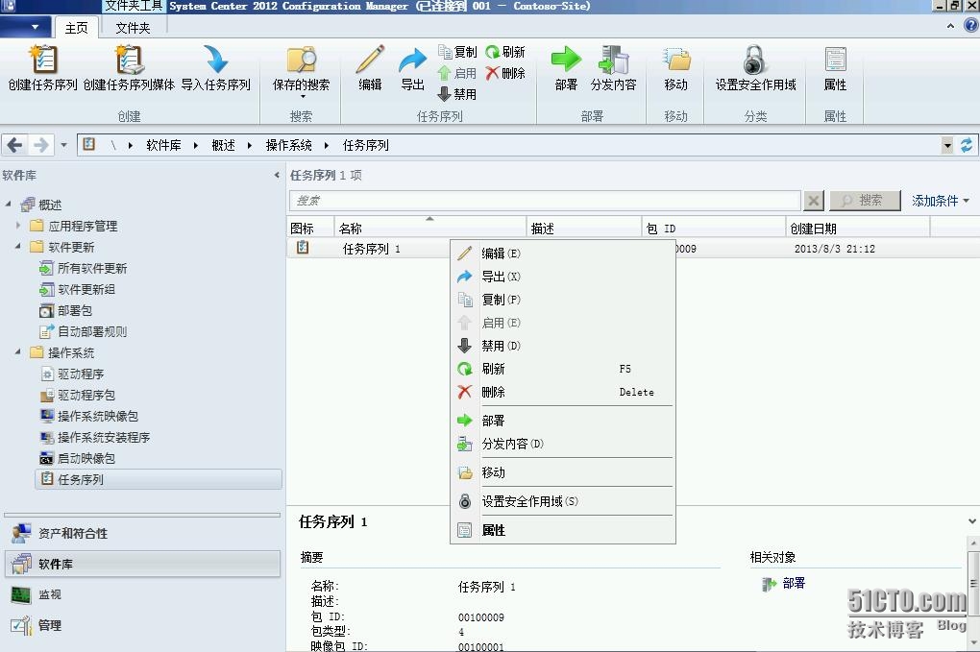Viewport: 980px width, 652px height.
Task: Click the green 部署 ribbon icon
Action: tap(566, 60)
